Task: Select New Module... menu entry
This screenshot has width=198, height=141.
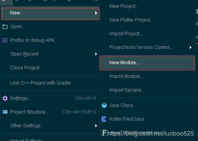Action: 147,63
